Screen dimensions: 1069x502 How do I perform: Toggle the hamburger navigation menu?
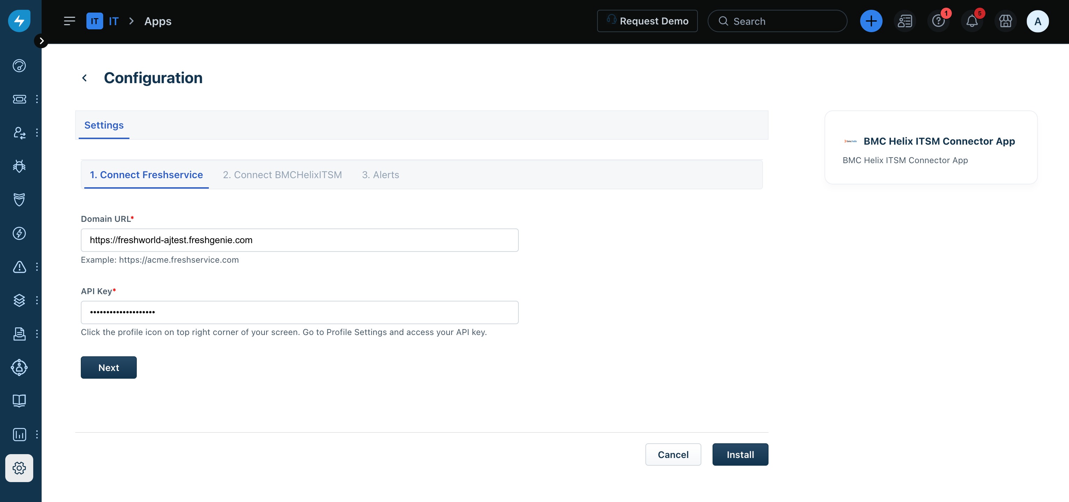coord(69,21)
